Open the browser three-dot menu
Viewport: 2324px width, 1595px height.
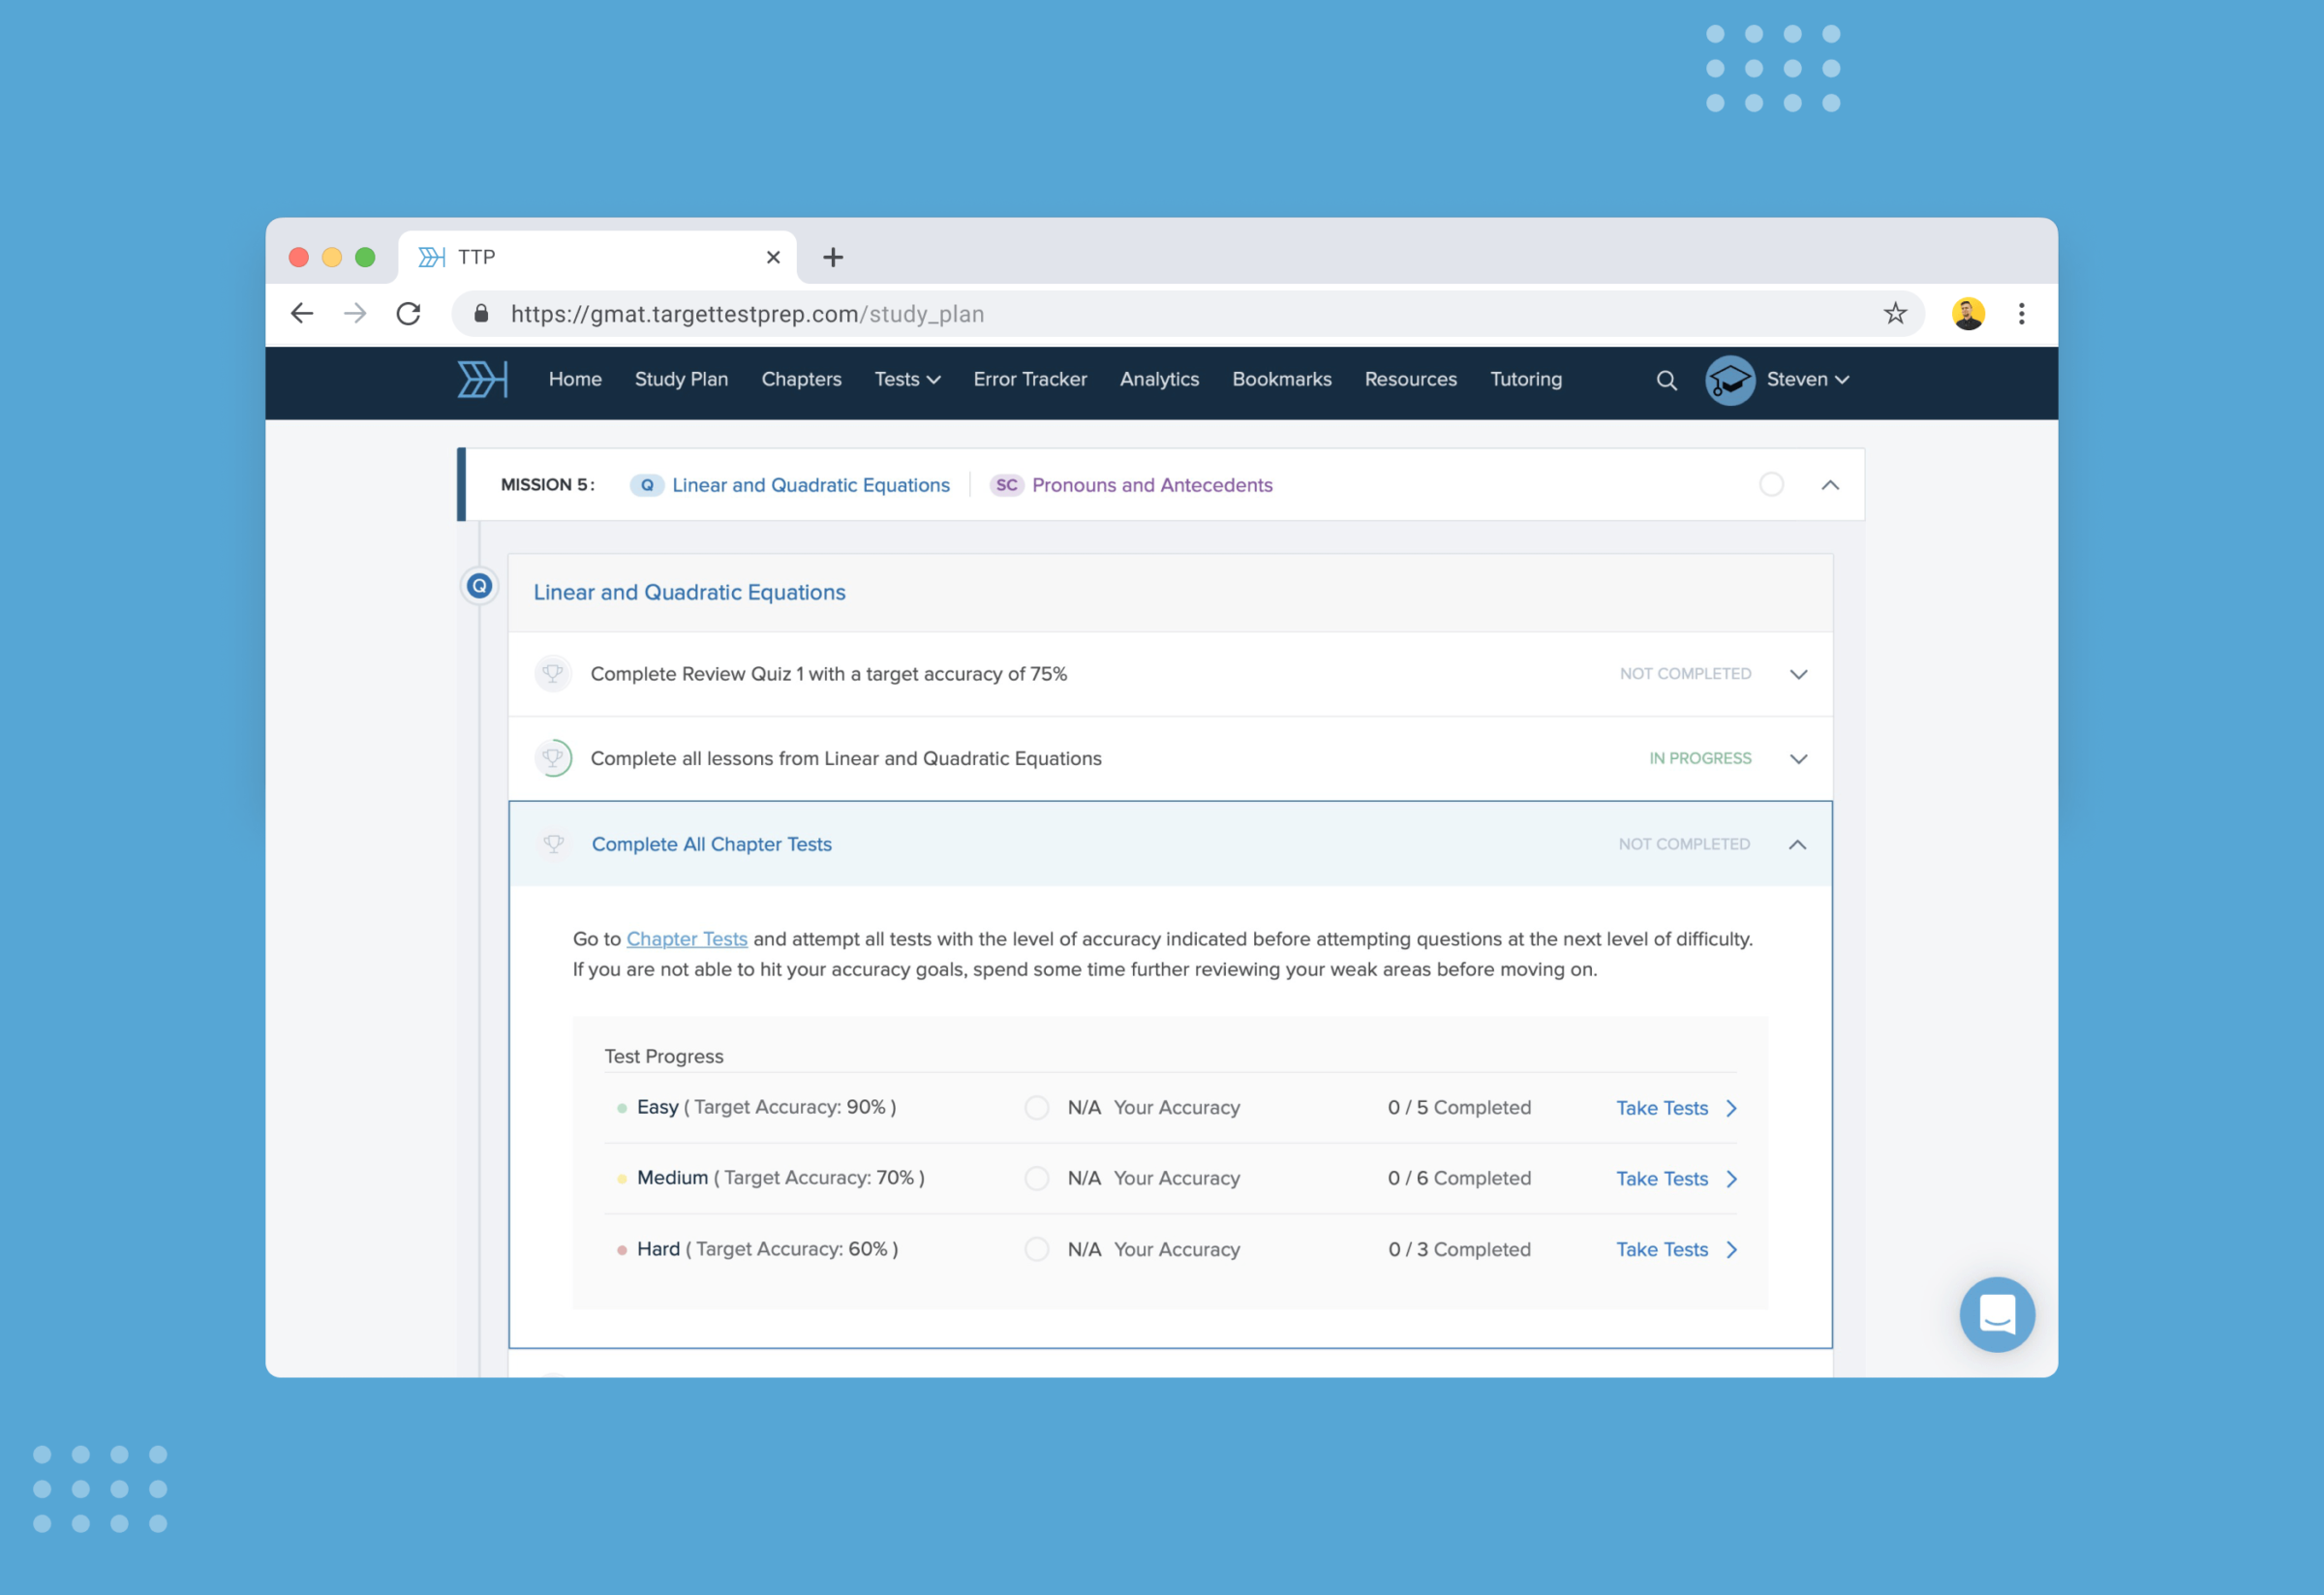(2021, 314)
